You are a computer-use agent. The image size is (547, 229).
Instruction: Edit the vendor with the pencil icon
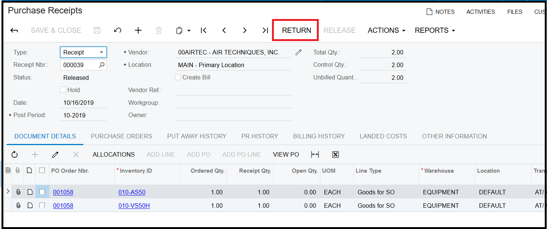tap(298, 52)
